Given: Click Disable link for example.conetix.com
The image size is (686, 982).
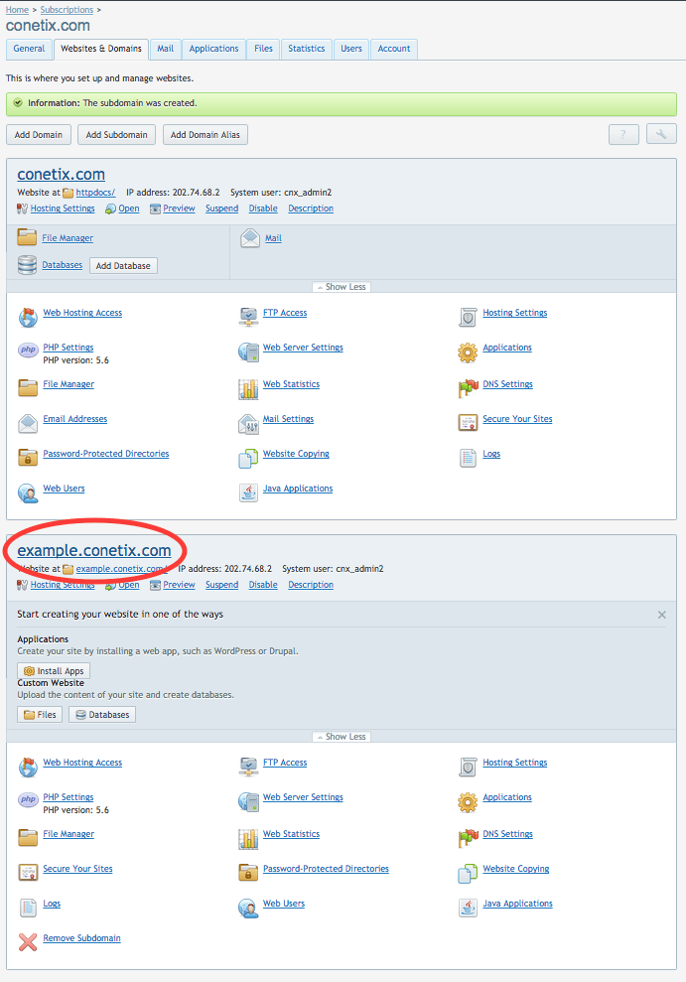Looking at the screenshot, I should [x=263, y=584].
